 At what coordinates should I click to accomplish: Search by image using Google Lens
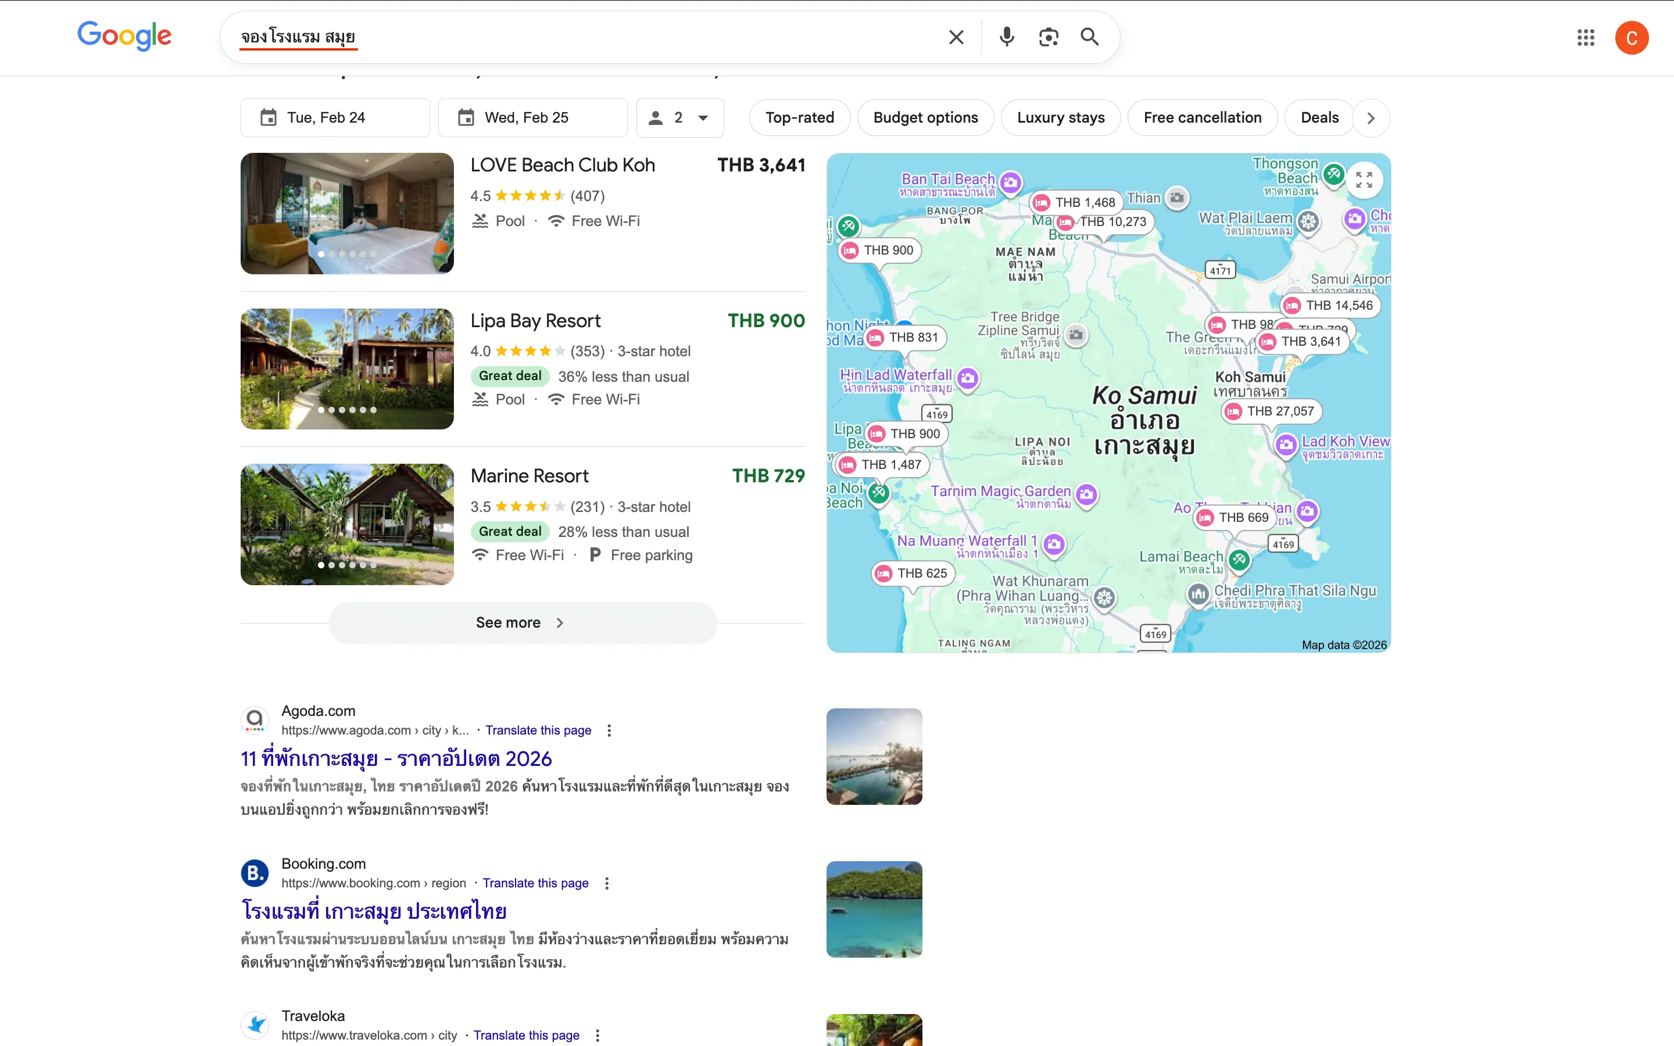1048,37
